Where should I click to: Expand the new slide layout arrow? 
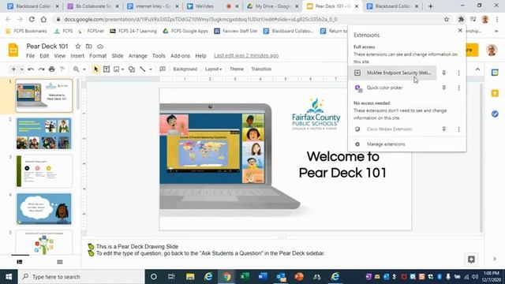coord(21,69)
